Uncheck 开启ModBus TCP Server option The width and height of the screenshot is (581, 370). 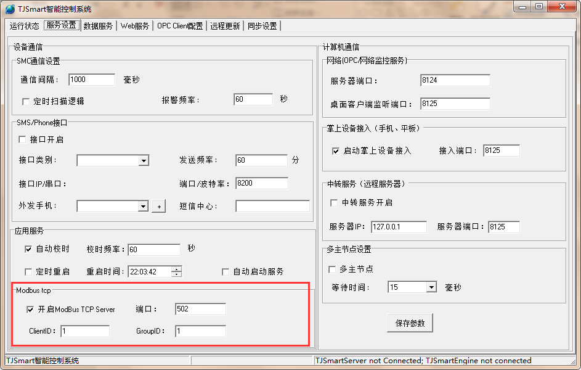(x=30, y=310)
